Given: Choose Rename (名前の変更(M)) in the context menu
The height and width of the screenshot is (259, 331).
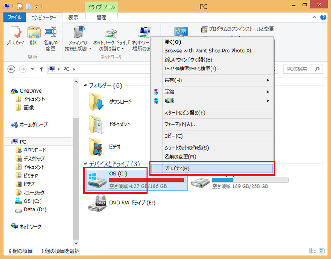Looking at the screenshot, I should pyautogui.click(x=212, y=156).
